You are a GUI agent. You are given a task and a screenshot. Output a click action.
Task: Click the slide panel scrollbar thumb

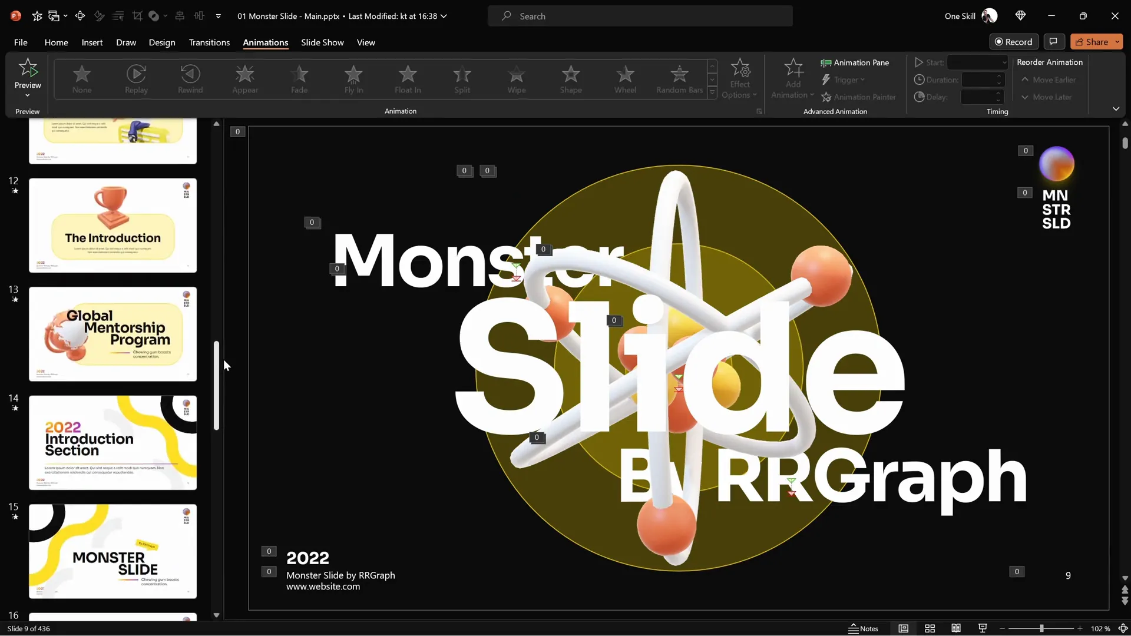click(216, 385)
